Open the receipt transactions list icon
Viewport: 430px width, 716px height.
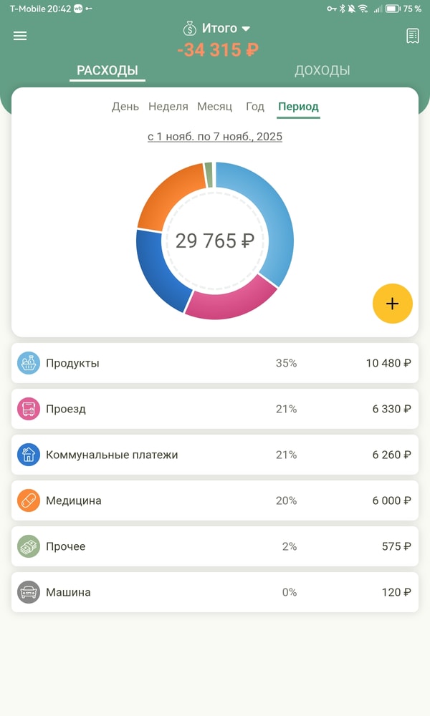tap(412, 36)
